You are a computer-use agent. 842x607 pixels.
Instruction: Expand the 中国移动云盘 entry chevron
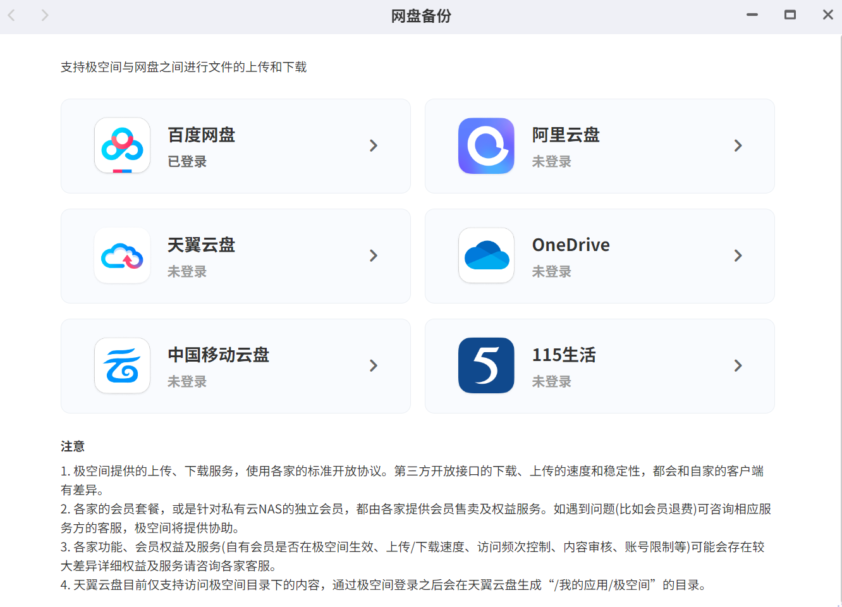[374, 365]
